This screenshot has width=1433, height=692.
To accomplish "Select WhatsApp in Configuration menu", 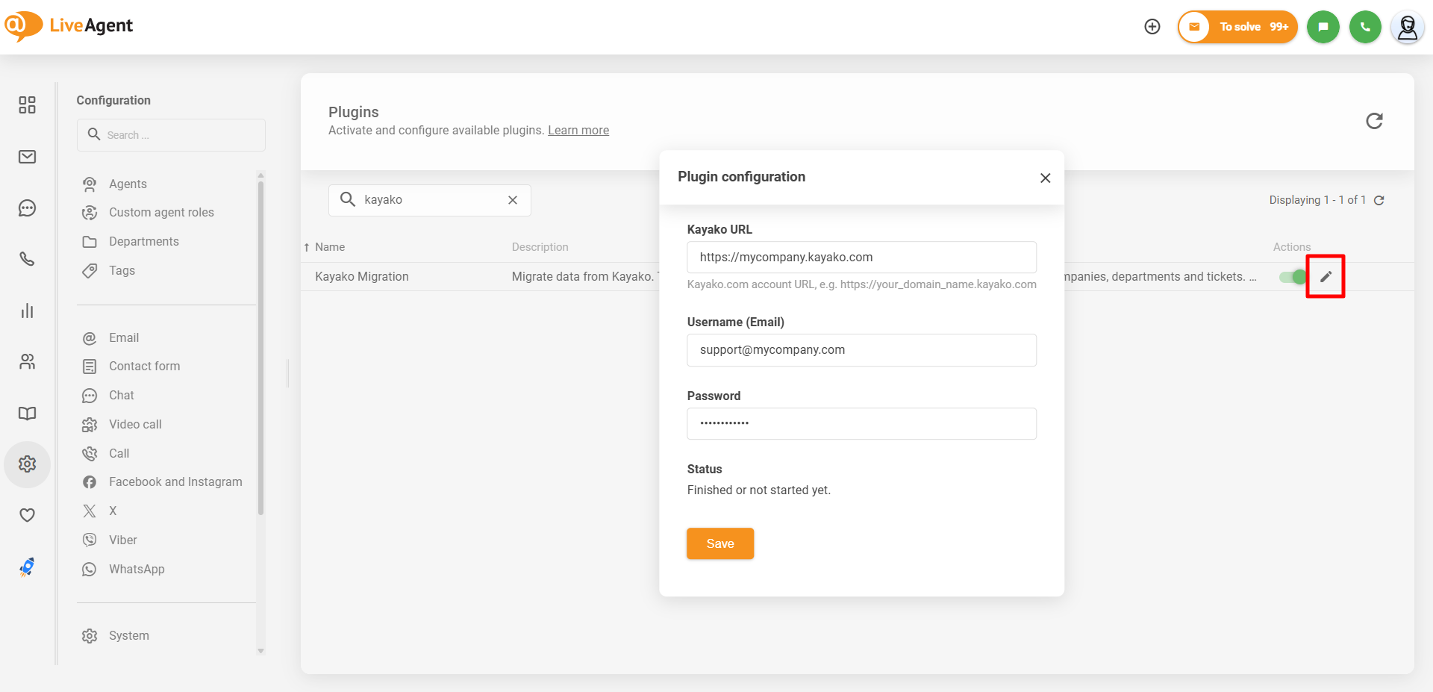I will tap(137, 570).
